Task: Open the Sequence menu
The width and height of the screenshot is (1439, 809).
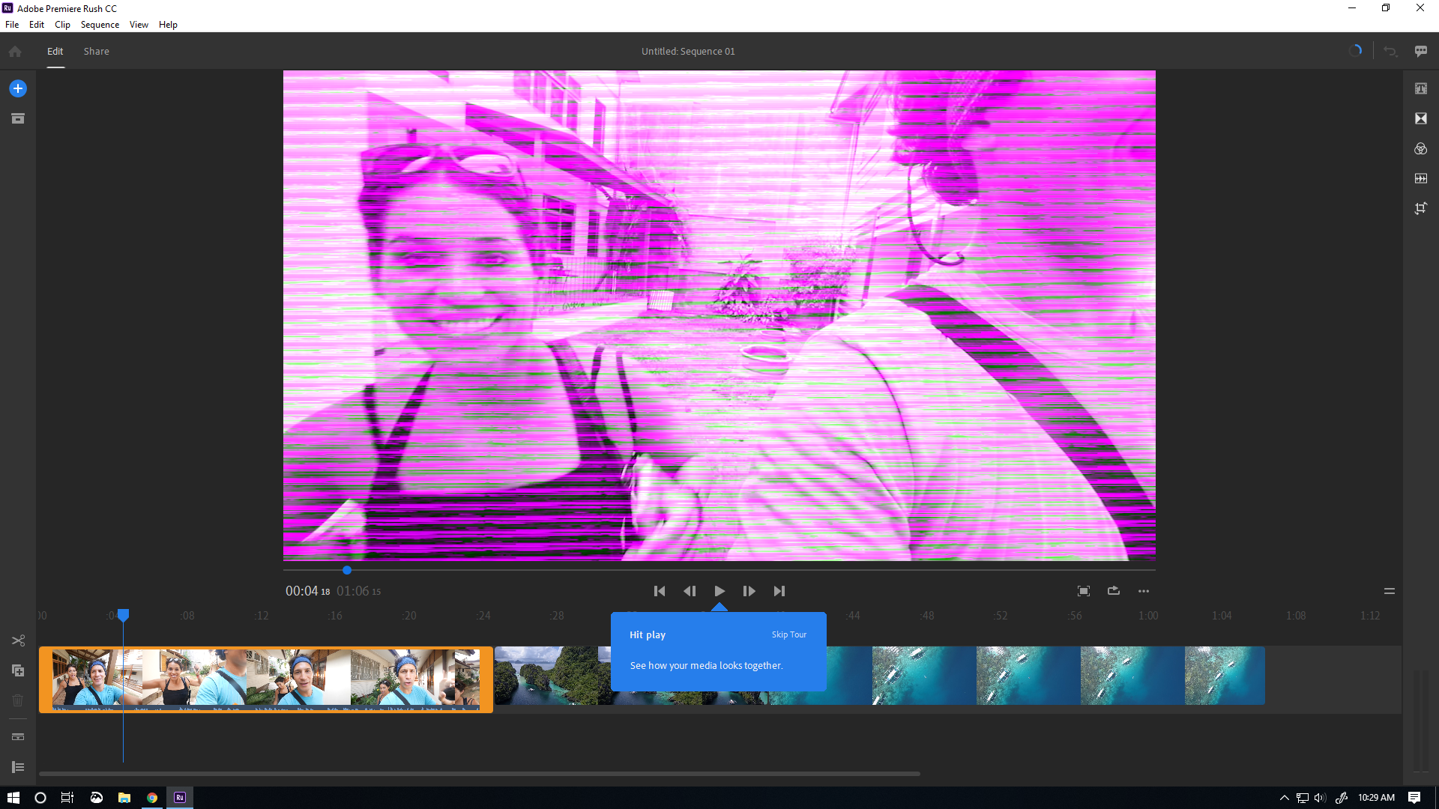Action: [x=100, y=25]
